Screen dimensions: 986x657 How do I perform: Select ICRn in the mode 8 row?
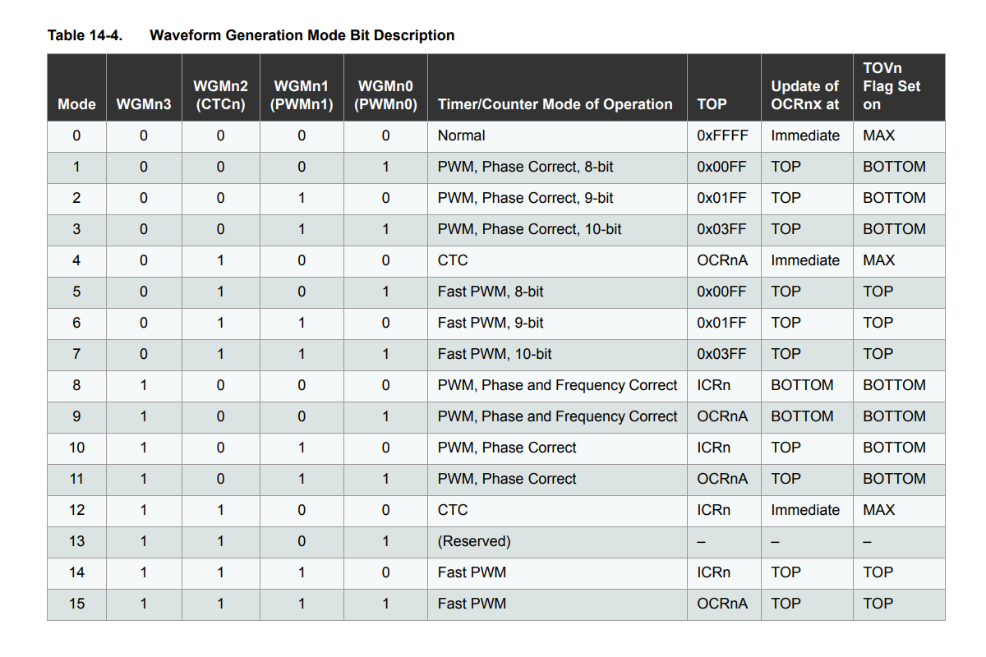coord(713,385)
